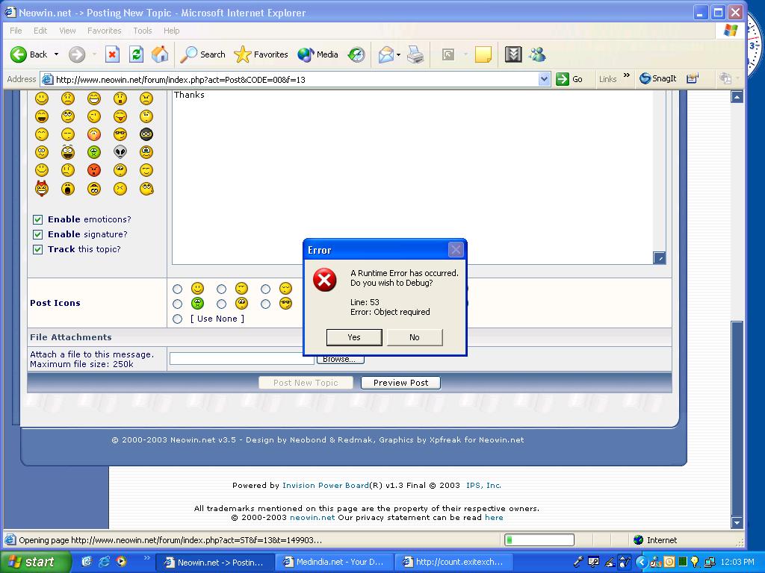Open the Favorites menu
Viewport: 765px width, 573px height.
click(105, 31)
